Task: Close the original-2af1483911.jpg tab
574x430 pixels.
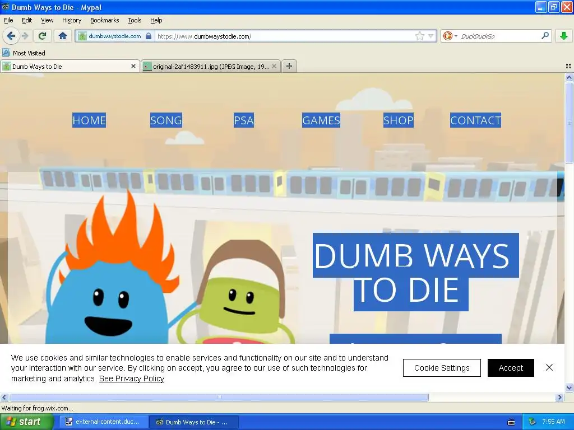Action: (274, 66)
